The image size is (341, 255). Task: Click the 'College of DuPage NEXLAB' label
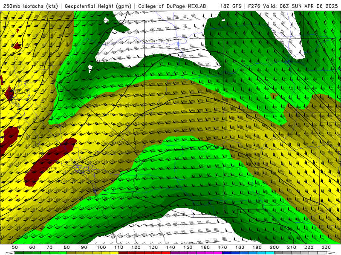click(x=172, y=6)
